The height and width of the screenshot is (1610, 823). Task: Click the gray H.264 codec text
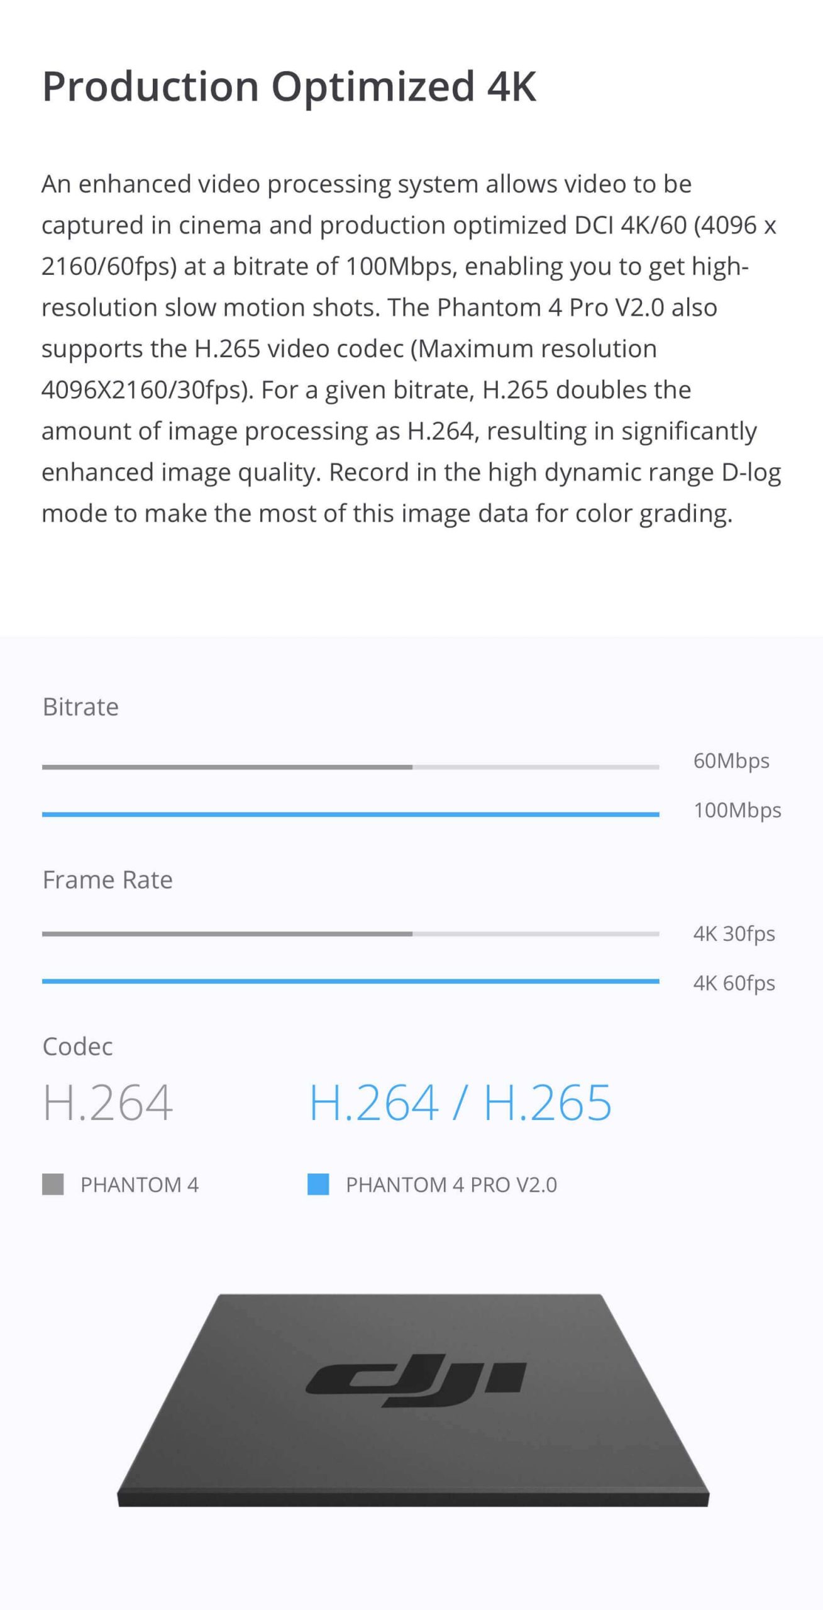coord(108,1102)
